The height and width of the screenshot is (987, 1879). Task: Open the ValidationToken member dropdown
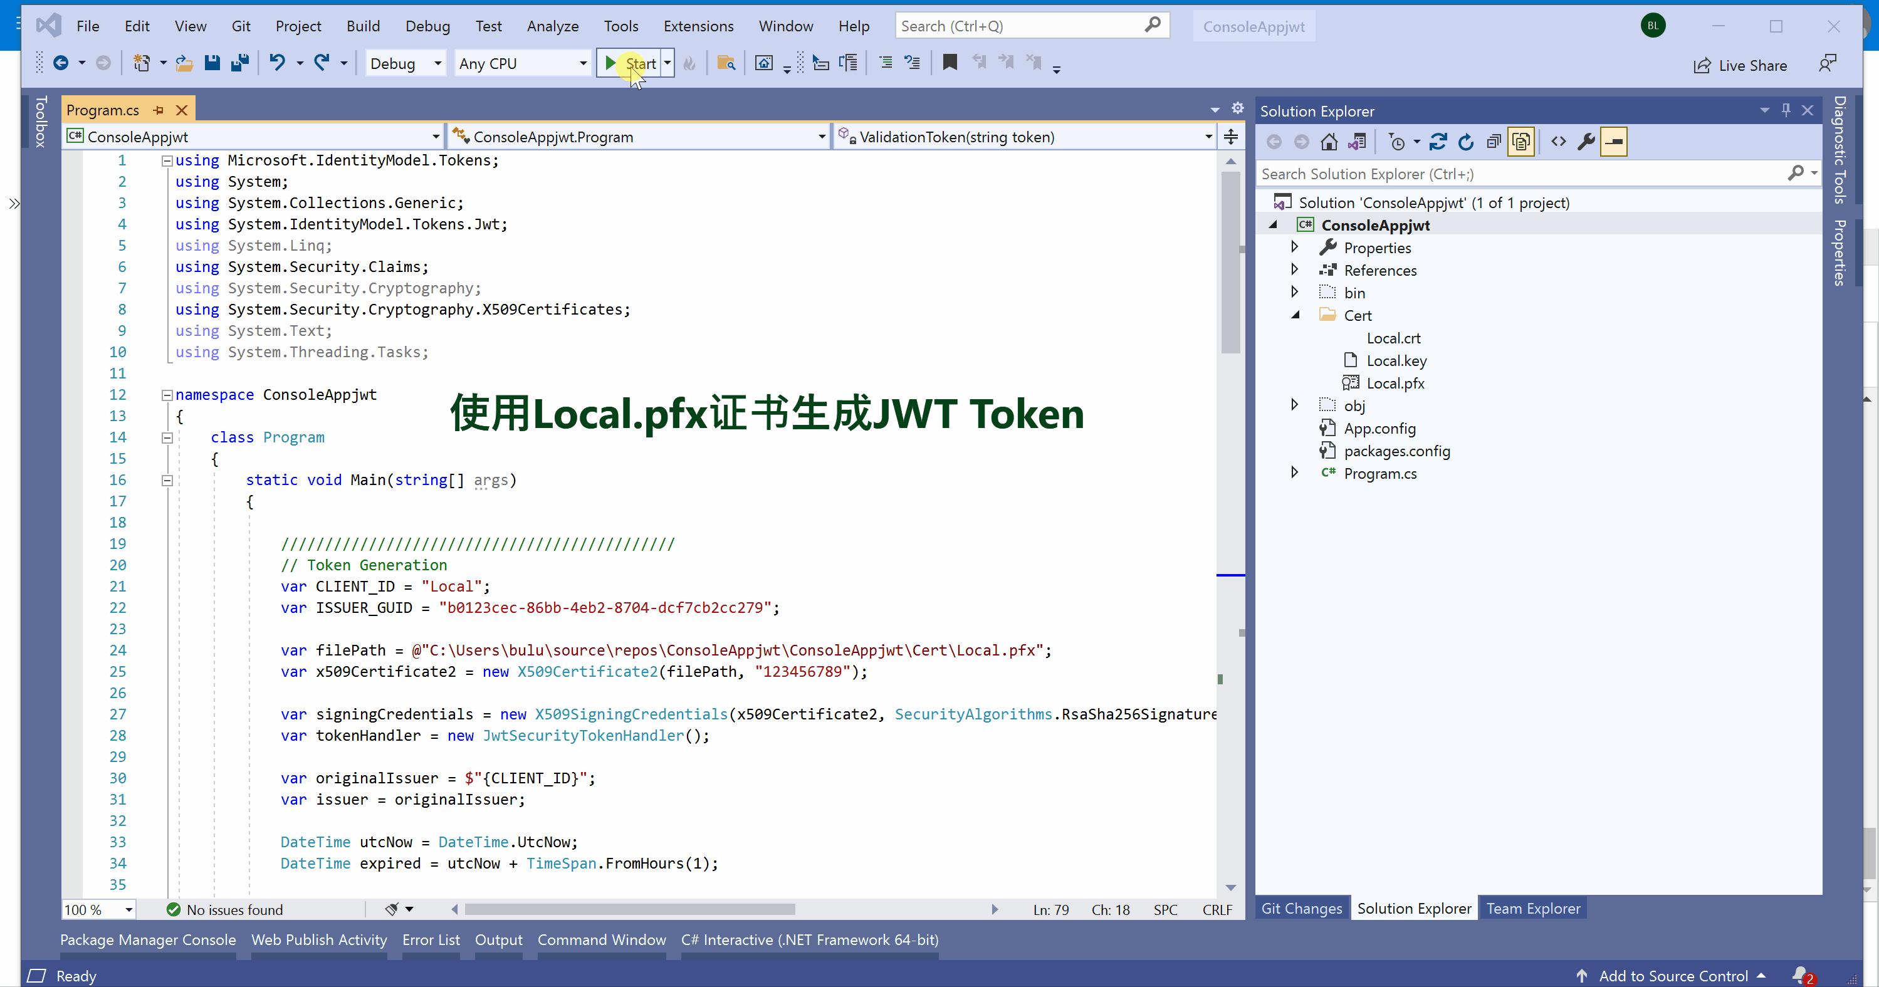tap(1024, 137)
